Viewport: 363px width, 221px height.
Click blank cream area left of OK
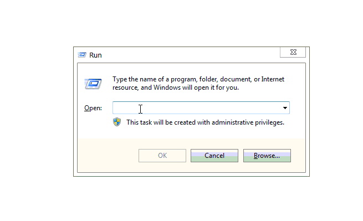pos(108,156)
